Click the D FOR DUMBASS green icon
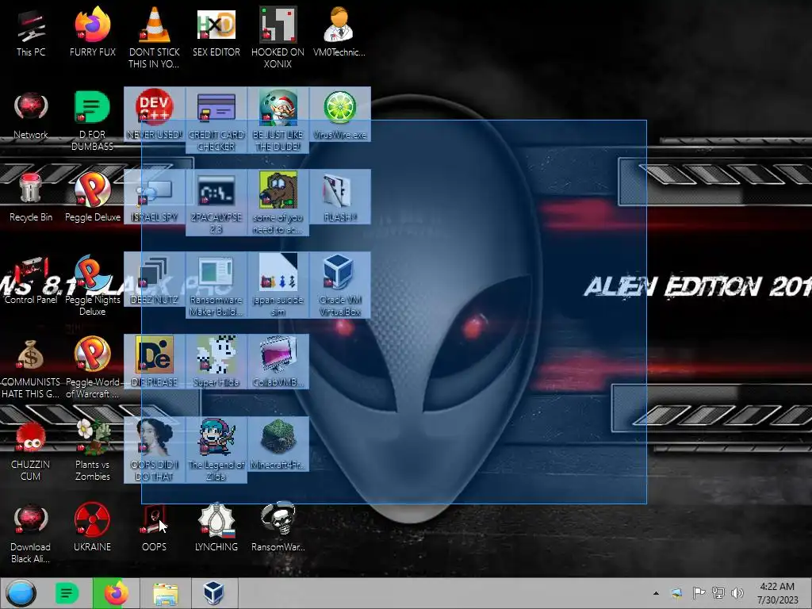Viewport: 812px width, 609px height. pos(92,121)
